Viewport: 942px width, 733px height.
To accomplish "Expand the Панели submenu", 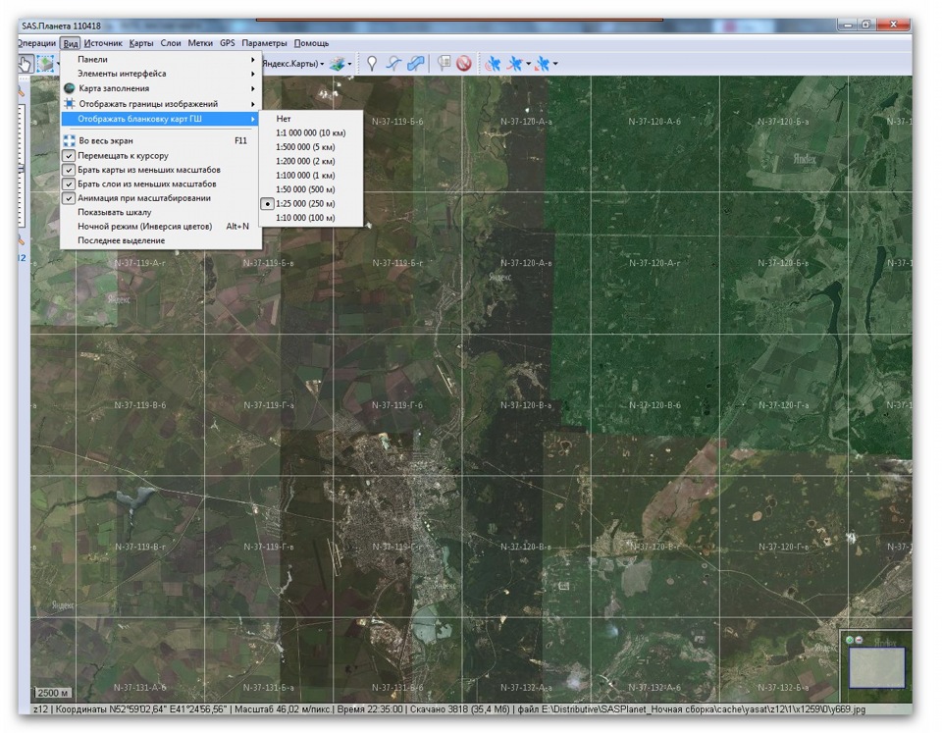I will click(160, 60).
